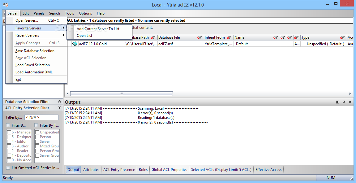Clear filter icon on Name column
The image size is (356, 183).
click(275, 38)
